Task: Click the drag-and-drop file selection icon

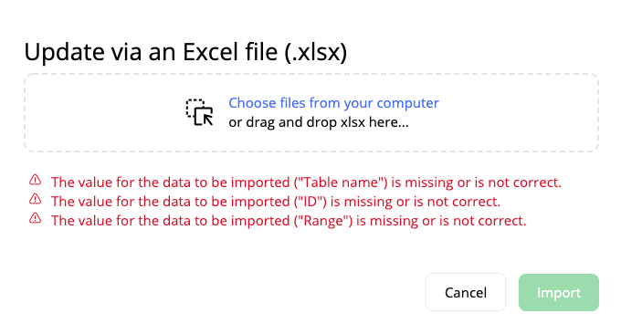Action: pyautogui.click(x=200, y=112)
